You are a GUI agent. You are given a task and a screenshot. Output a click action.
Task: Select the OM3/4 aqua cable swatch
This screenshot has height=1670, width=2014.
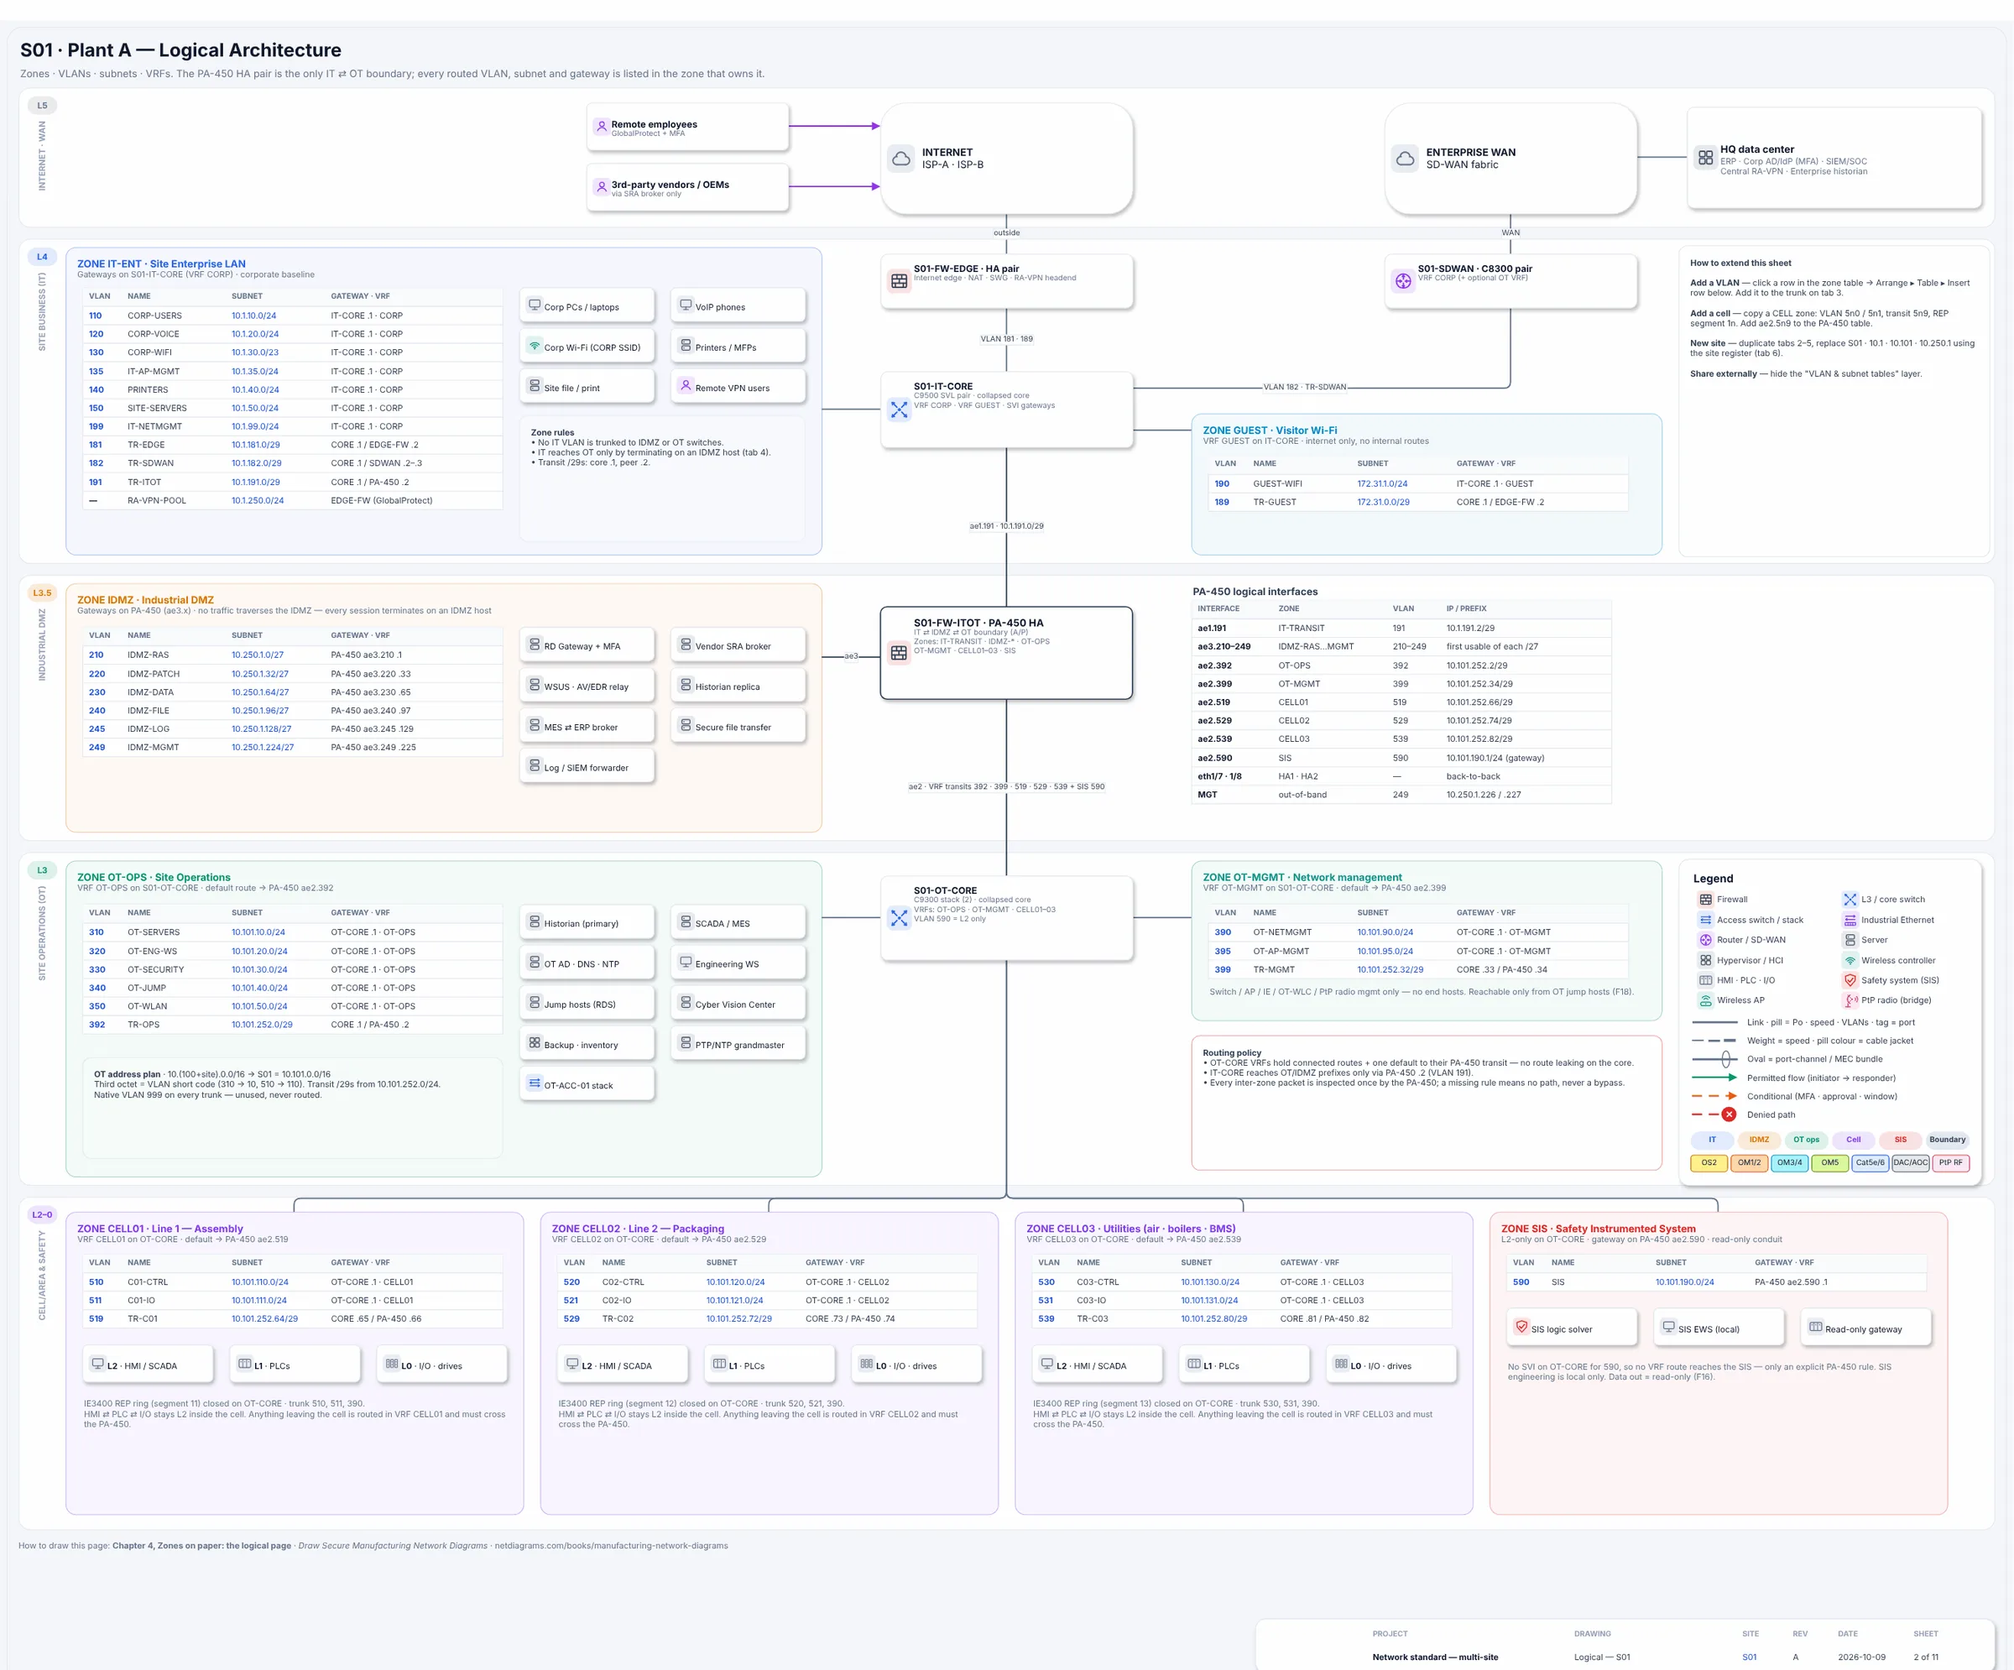point(1790,1162)
